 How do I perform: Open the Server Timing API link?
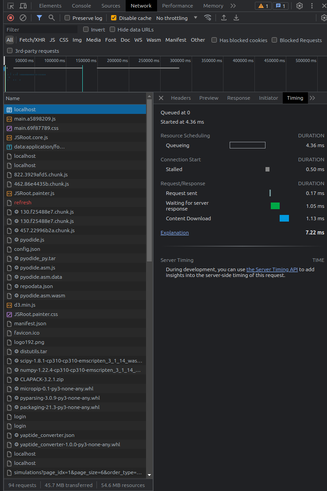(x=272, y=269)
